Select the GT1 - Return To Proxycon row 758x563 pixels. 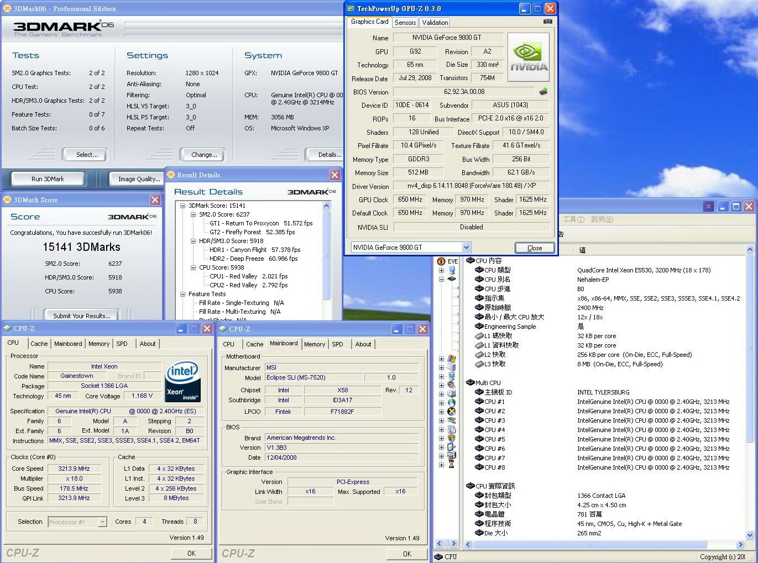(x=260, y=223)
